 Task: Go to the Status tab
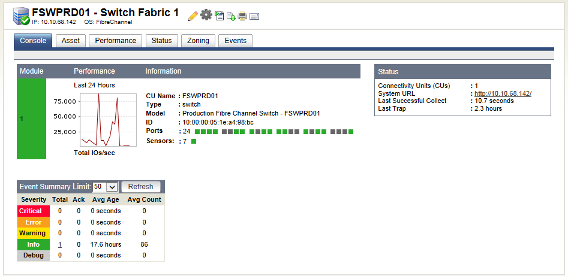click(161, 41)
